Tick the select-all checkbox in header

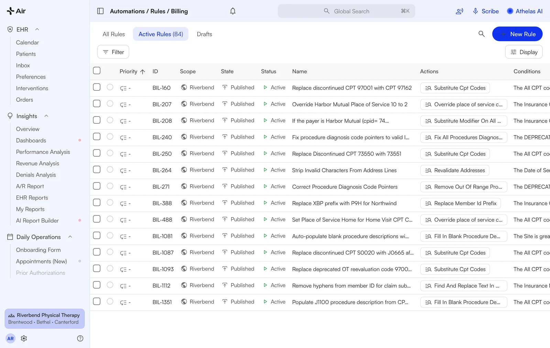pos(97,70)
